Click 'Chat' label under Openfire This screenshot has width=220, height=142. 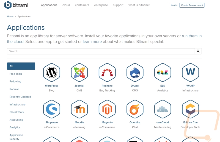135,127
